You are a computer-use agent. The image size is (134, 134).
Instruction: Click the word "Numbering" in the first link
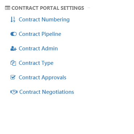[x=56, y=20]
